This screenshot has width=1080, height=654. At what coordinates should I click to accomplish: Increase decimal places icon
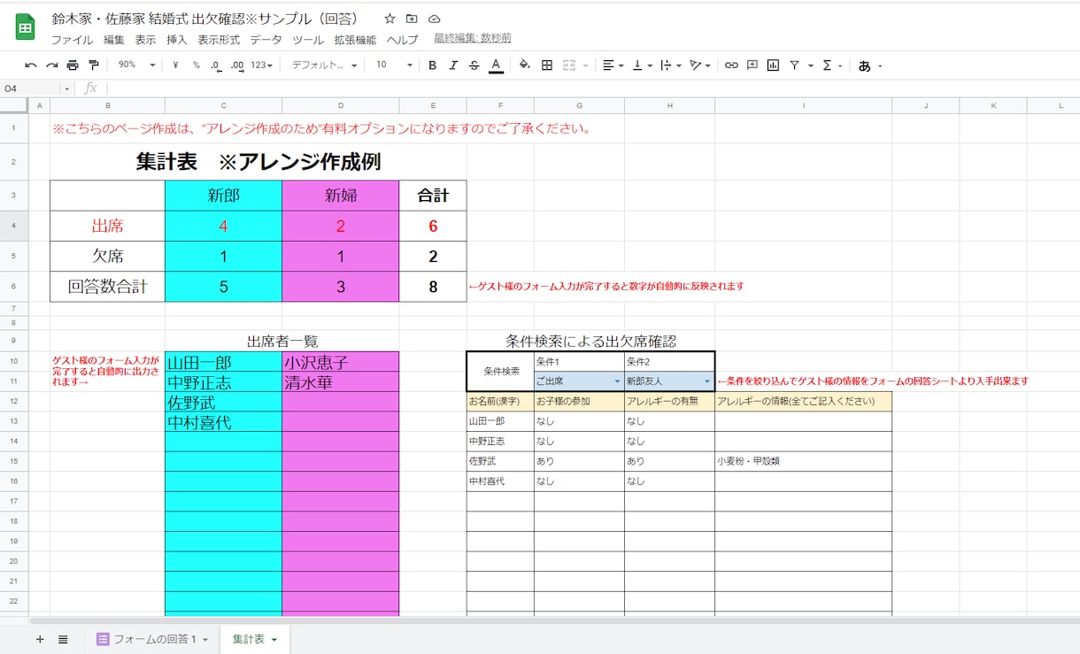pyautogui.click(x=237, y=65)
